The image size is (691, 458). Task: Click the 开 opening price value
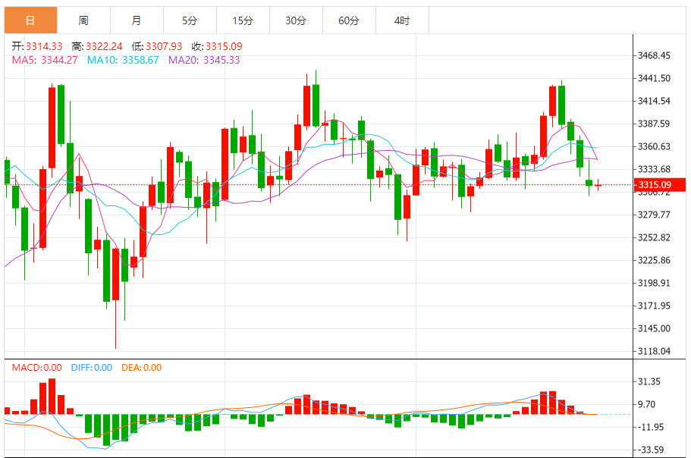(x=44, y=46)
